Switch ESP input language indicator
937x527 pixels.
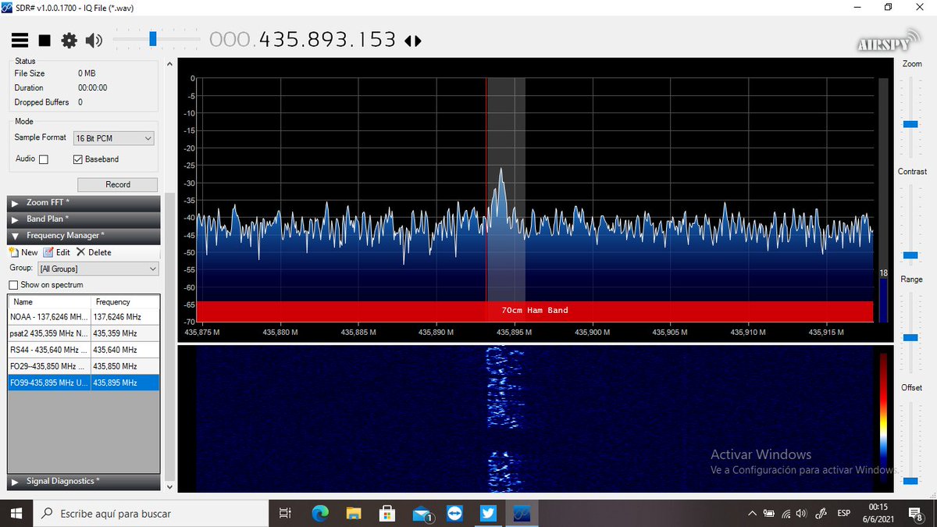coord(844,514)
